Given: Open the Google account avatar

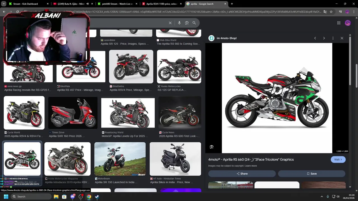Looking at the screenshot, I should pos(348,23).
